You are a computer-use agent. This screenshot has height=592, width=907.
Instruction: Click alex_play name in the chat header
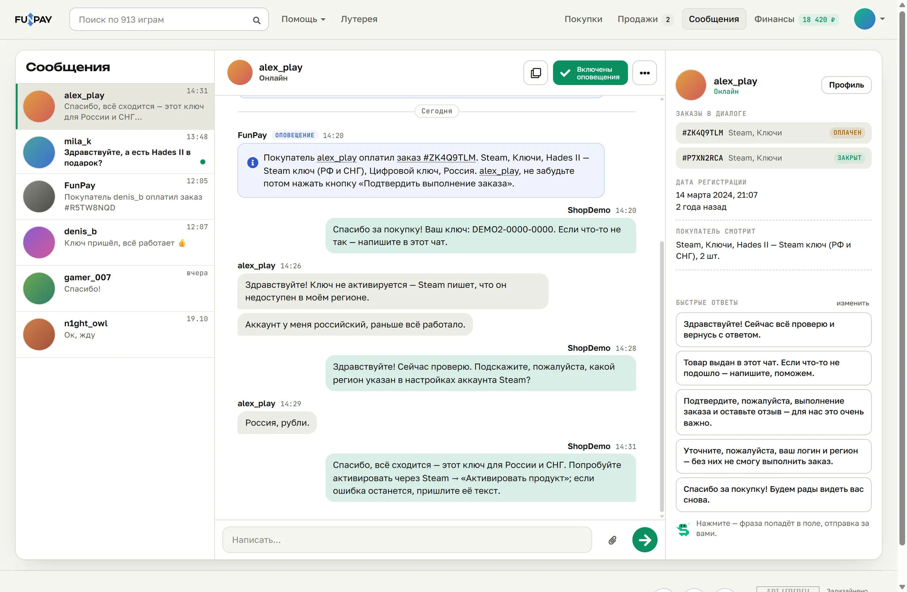pos(281,67)
